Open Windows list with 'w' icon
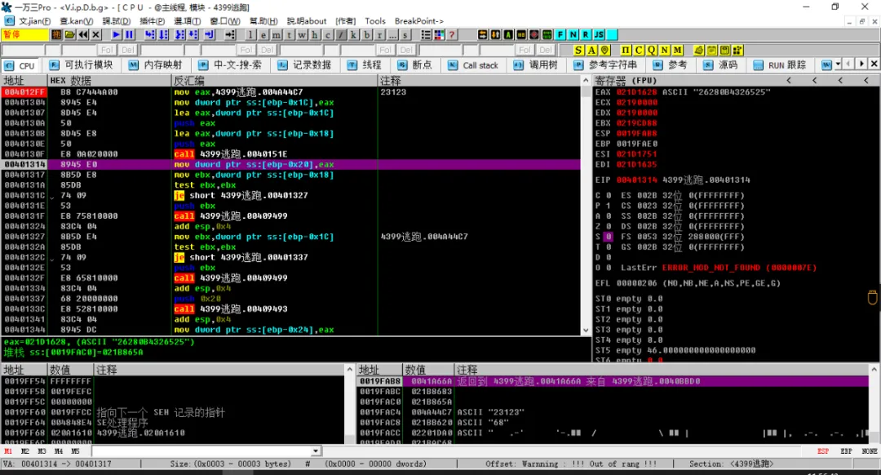Screen dimensions: 881x475 (x=303, y=35)
